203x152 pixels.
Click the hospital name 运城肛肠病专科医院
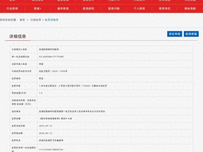49,49
